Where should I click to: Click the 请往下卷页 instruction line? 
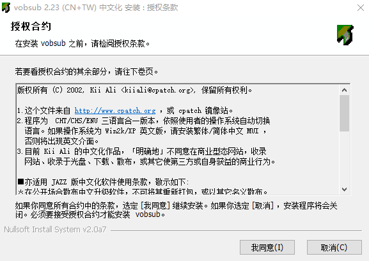coord(86,71)
